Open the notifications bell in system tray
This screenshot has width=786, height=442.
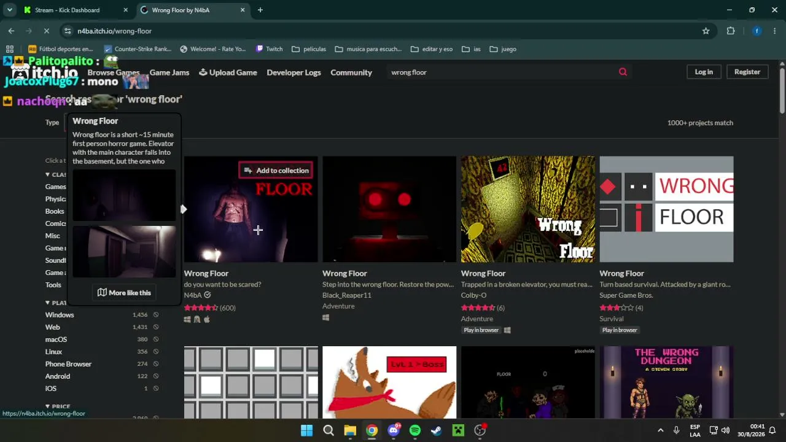(x=772, y=430)
